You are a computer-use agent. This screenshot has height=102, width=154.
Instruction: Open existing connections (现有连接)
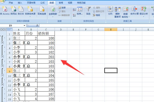pyautogui.click(x=42, y=10)
